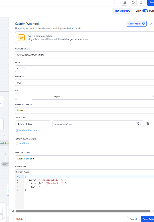
Task: Click the plus icon next to Add item
Action: [x=17, y=144]
